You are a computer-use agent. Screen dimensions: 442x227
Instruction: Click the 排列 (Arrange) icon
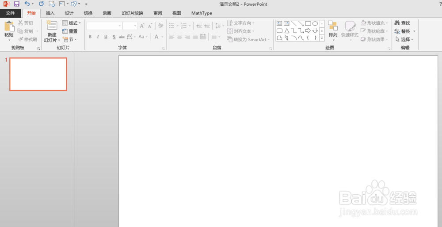click(x=333, y=26)
